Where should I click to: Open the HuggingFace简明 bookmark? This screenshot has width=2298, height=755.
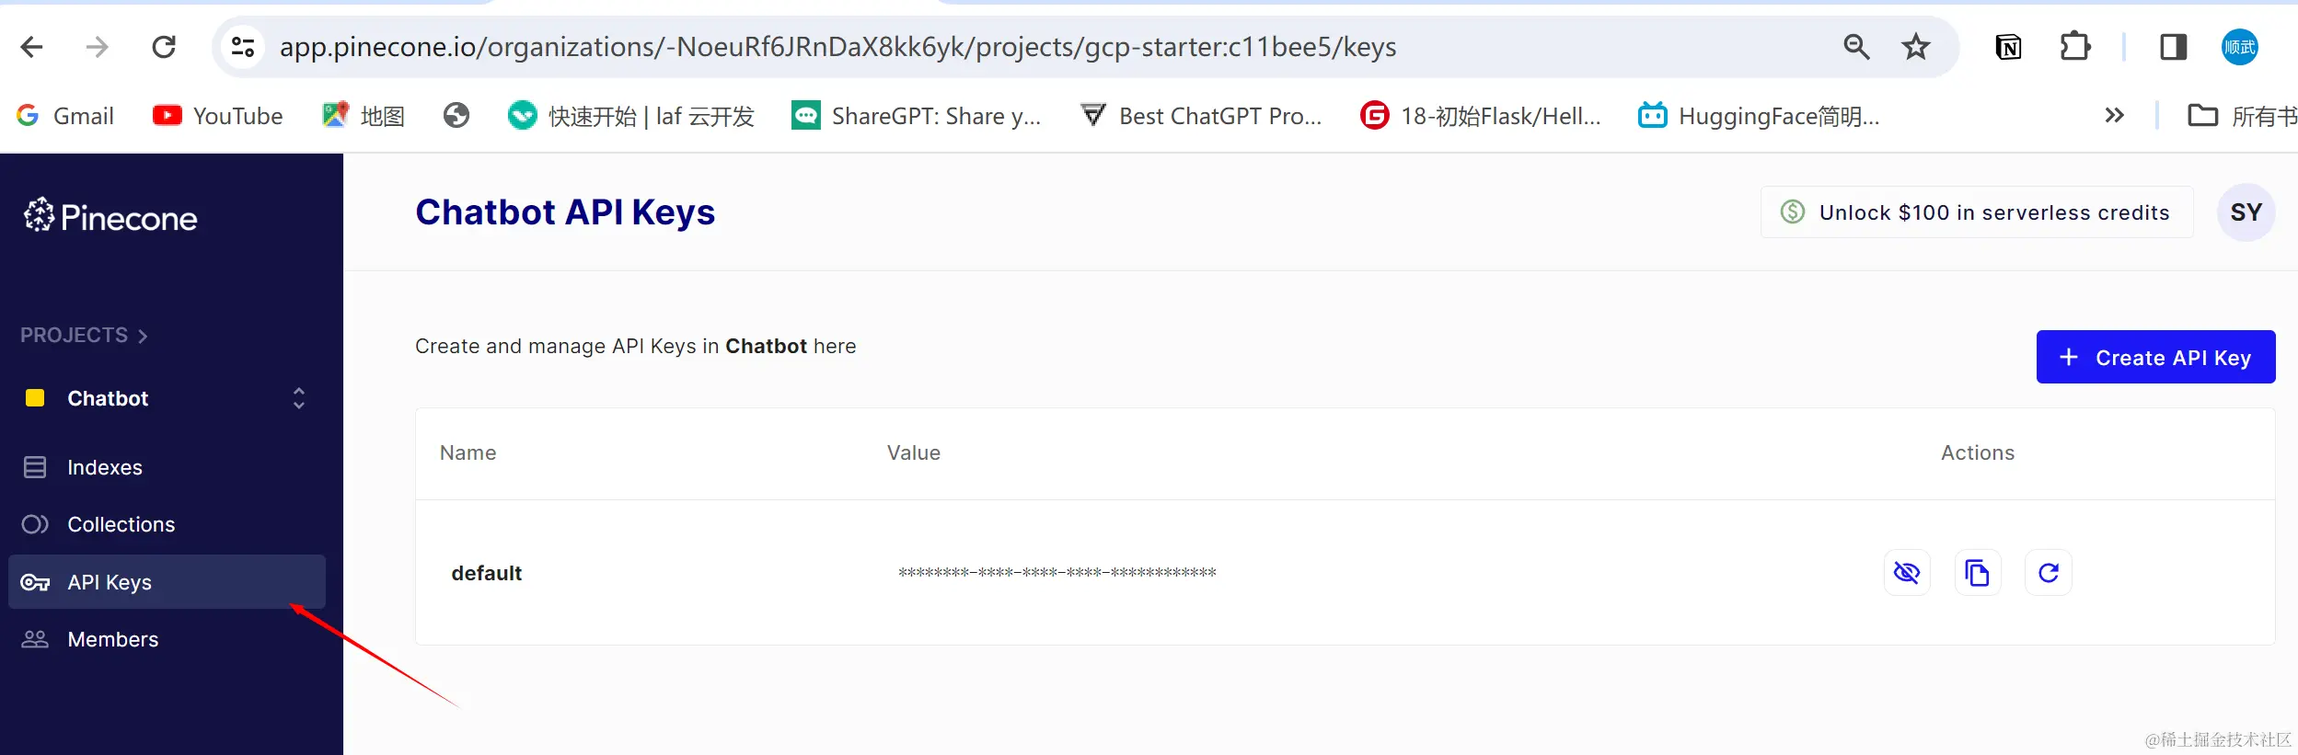pyautogui.click(x=1759, y=116)
